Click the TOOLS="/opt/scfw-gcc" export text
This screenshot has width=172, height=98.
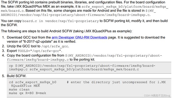(40, 51)
